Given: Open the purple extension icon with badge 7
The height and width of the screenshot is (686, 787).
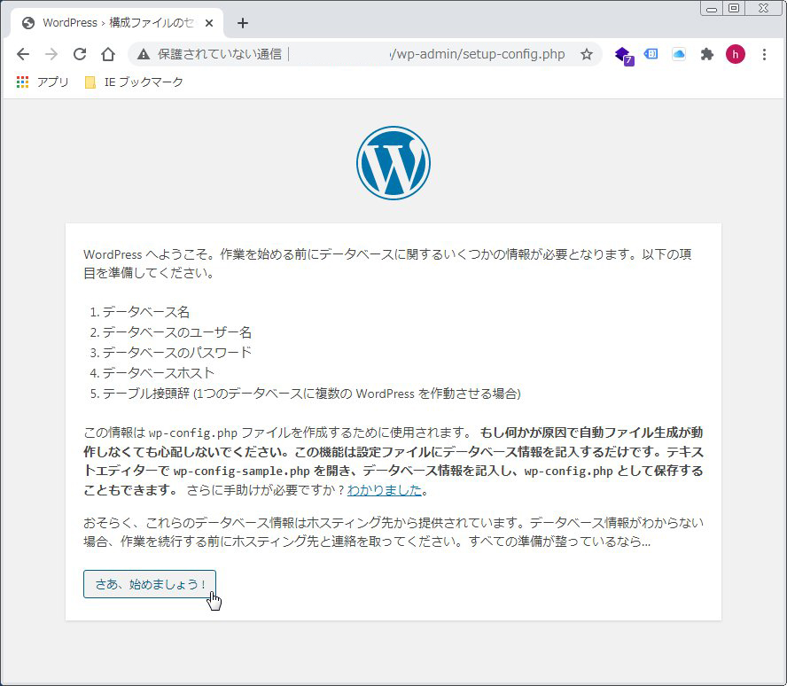Looking at the screenshot, I should (624, 55).
